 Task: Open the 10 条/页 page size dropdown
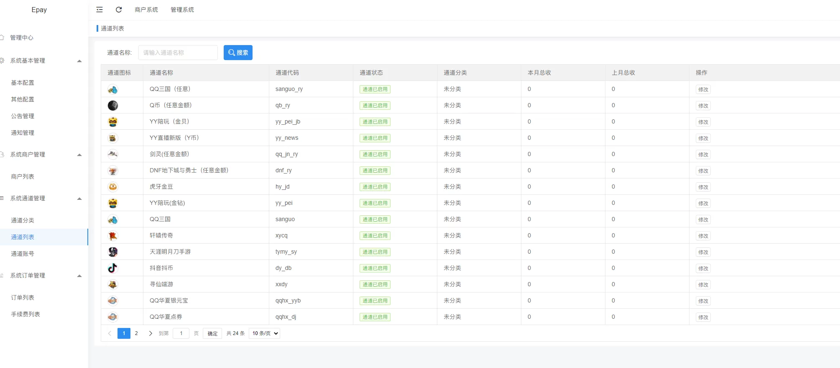pos(264,333)
